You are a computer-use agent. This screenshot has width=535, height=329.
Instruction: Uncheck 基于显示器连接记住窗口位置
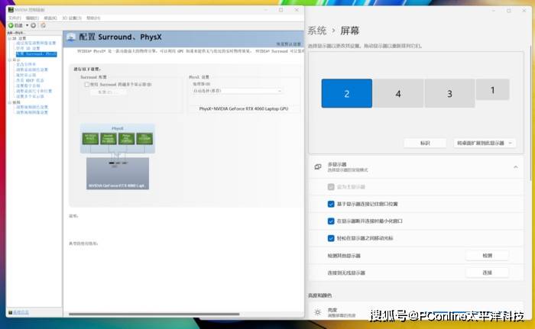click(x=331, y=204)
